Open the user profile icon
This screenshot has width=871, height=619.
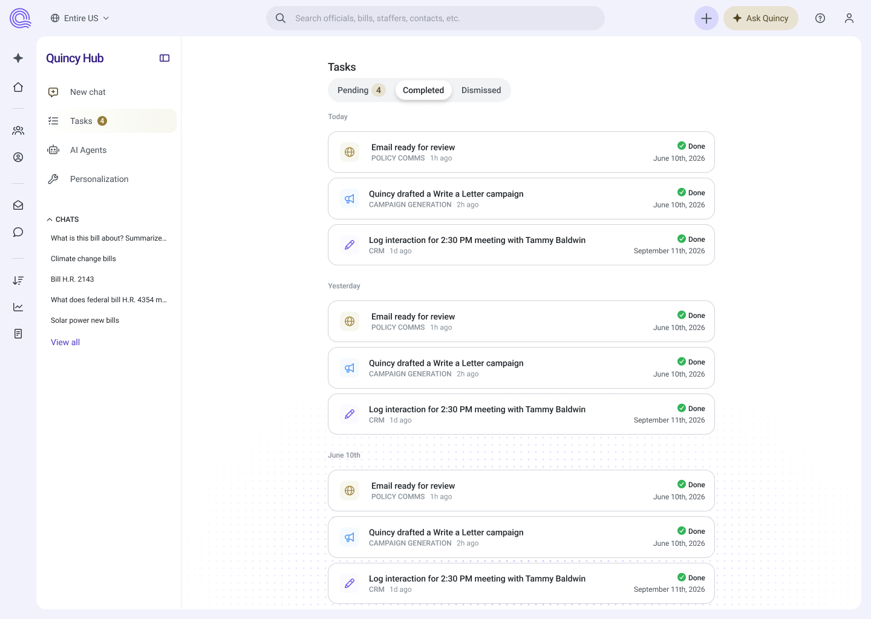coord(849,18)
